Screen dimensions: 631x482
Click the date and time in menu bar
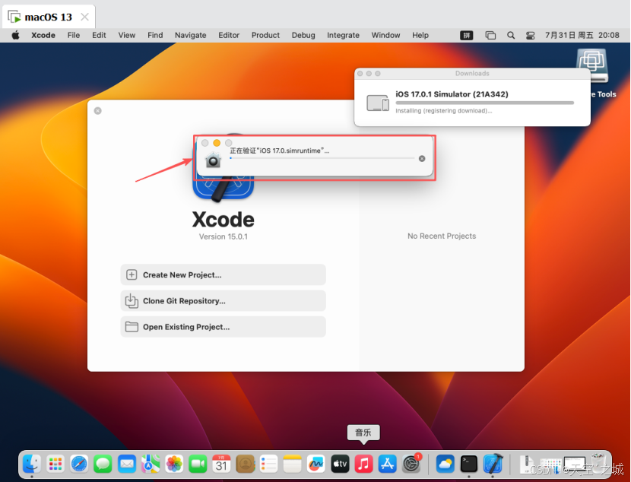tap(582, 35)
